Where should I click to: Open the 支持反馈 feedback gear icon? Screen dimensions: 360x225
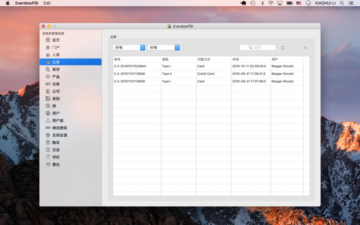[x=48, y=135]
